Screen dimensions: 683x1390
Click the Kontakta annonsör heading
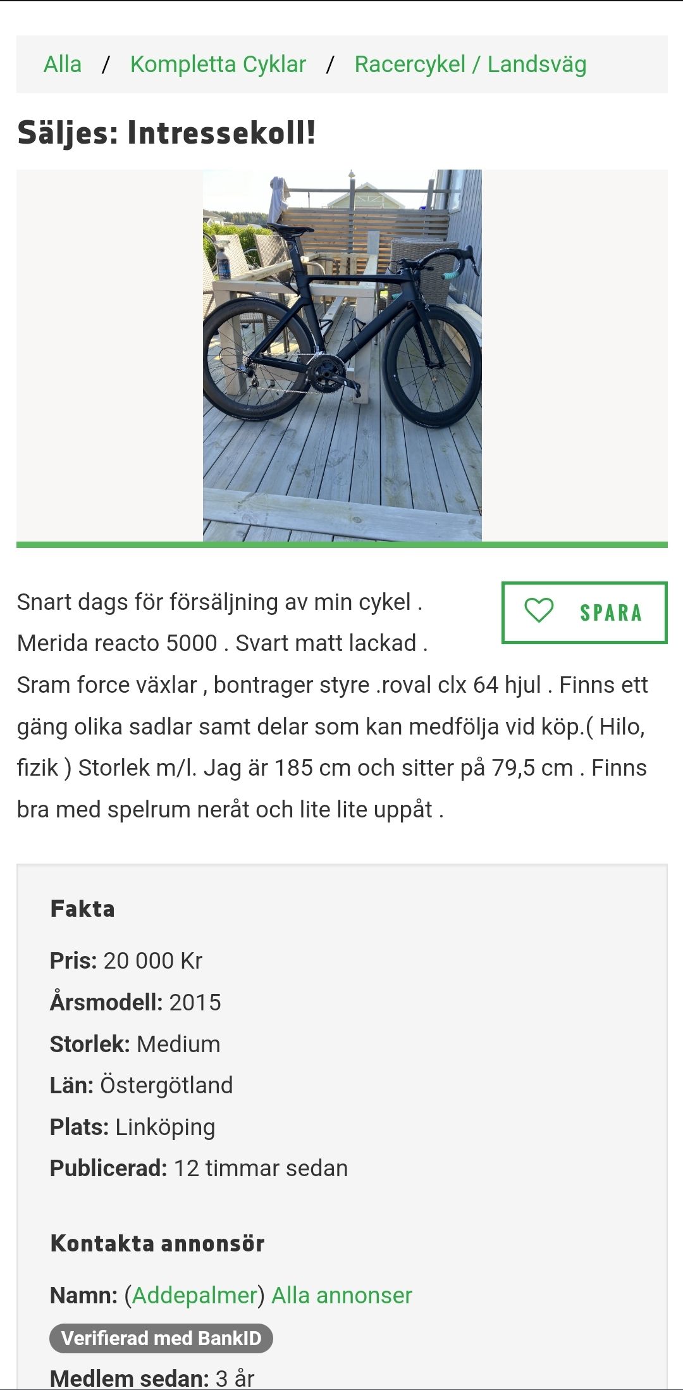coord(157,1243)
